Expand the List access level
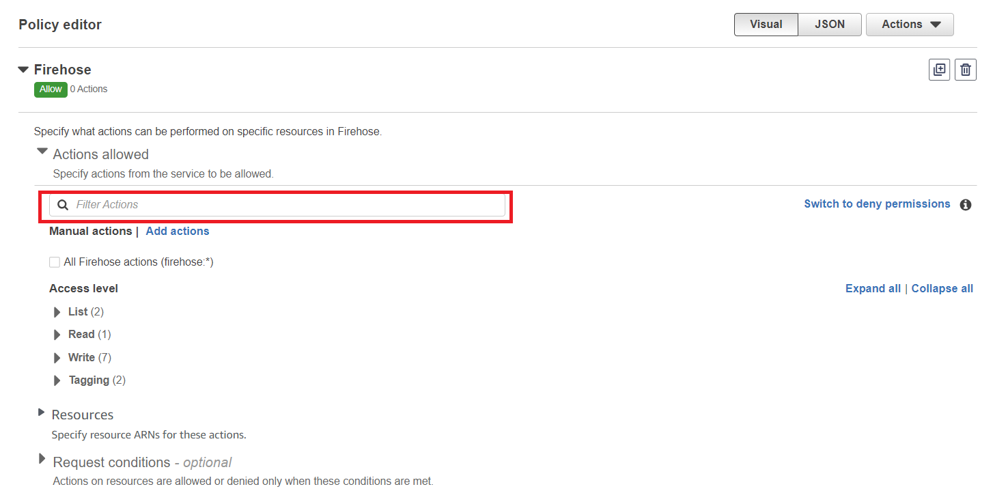 [57, 312]
